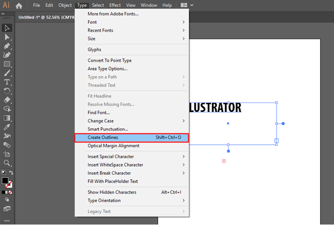This screenshot has width=334, height=225.
Task: Select the Selection tool arrow
Action: click(7, 28)
